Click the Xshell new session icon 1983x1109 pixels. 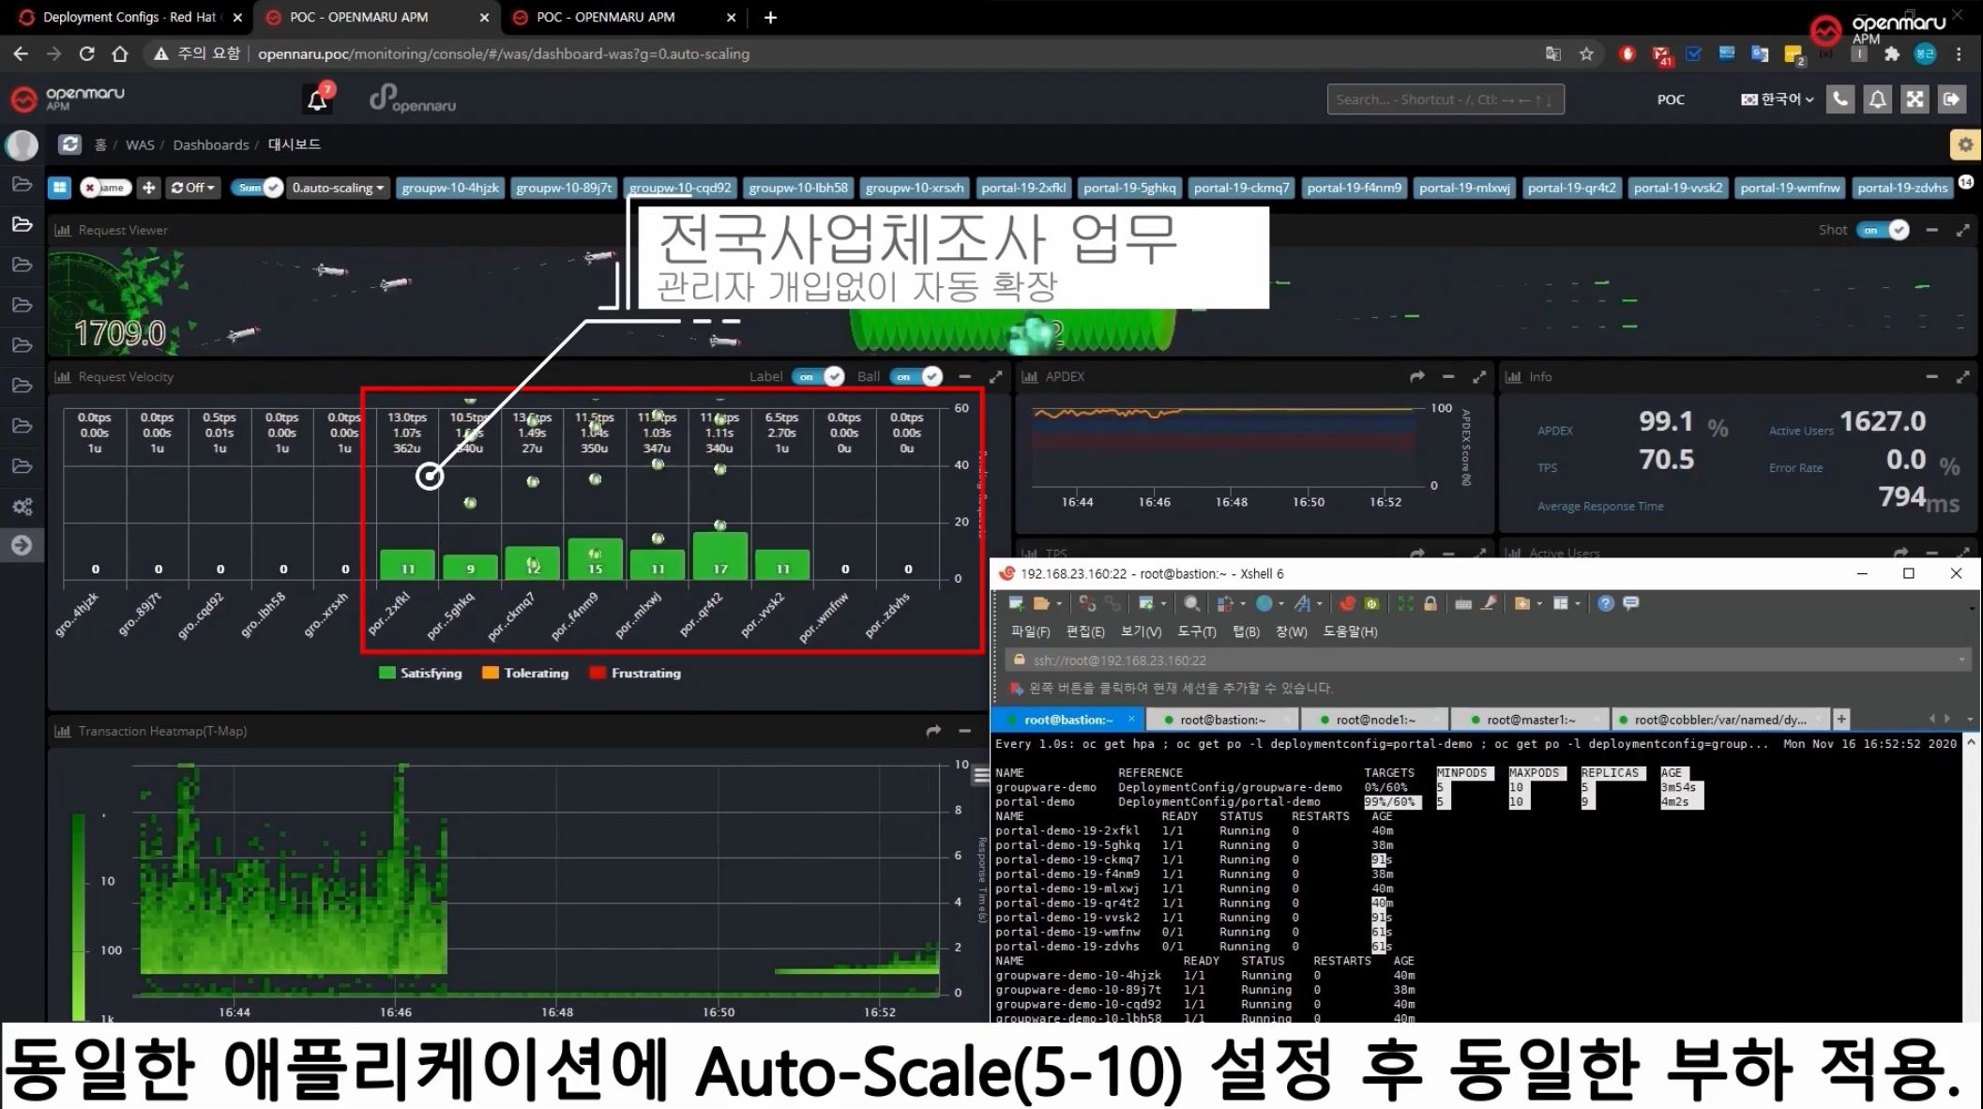(x=1015, y=603)
